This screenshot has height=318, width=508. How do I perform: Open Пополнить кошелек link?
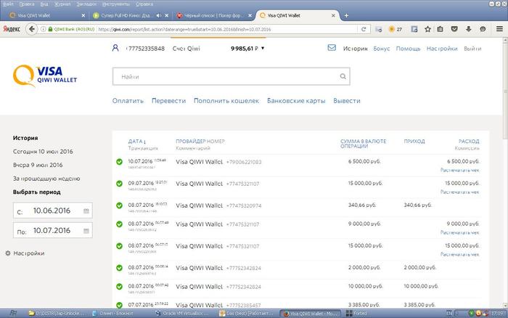pos(226,101)
